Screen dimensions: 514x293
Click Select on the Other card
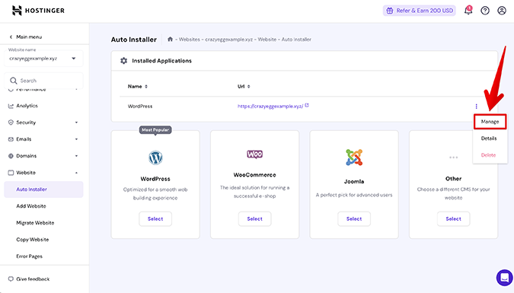[x=453, y=218]
